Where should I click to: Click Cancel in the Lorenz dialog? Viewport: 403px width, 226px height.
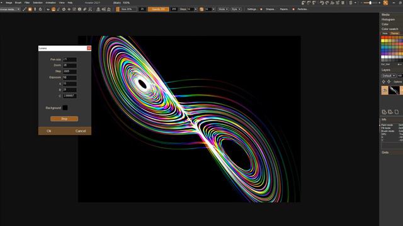[x=81, y=131]
